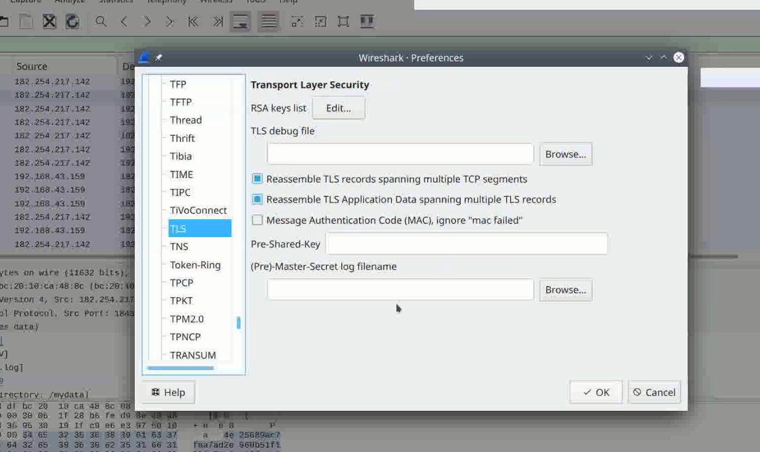Select TFP in protocol list
760x452 pixels.
[x=178, y=84]
